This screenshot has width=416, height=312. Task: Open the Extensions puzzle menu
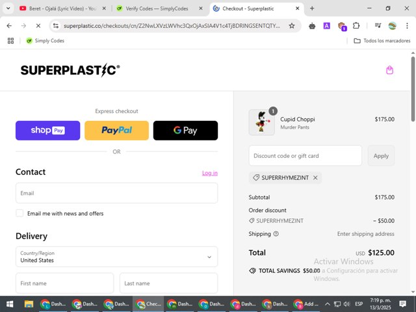click(356, 26)
